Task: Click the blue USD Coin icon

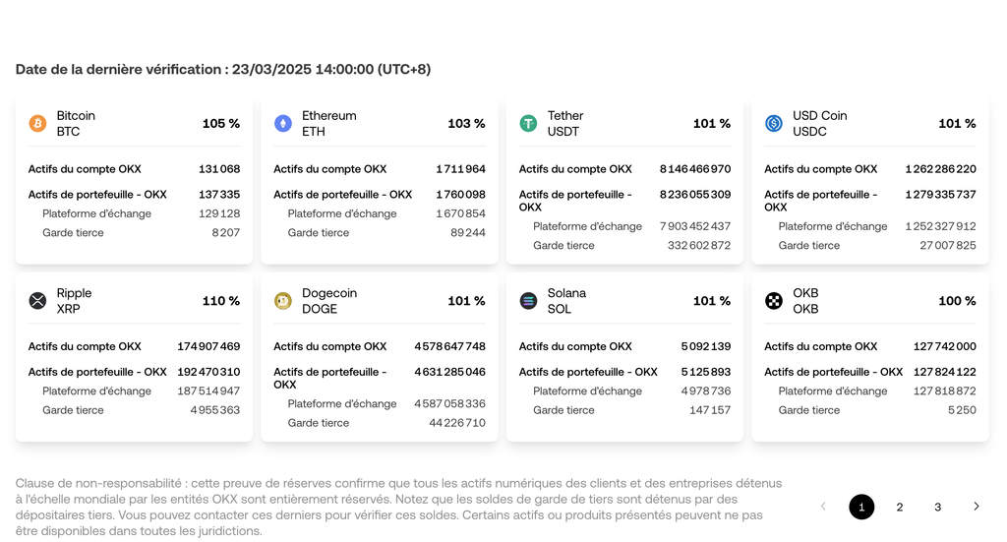Action: pos(774,124)
